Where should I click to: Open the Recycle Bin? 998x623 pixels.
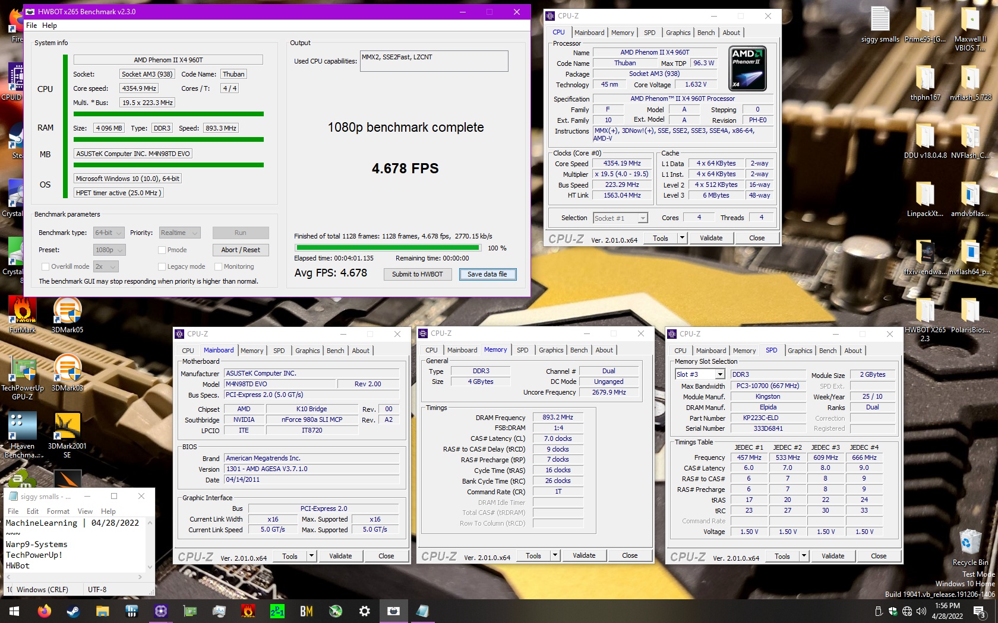(x=970, y=547)
